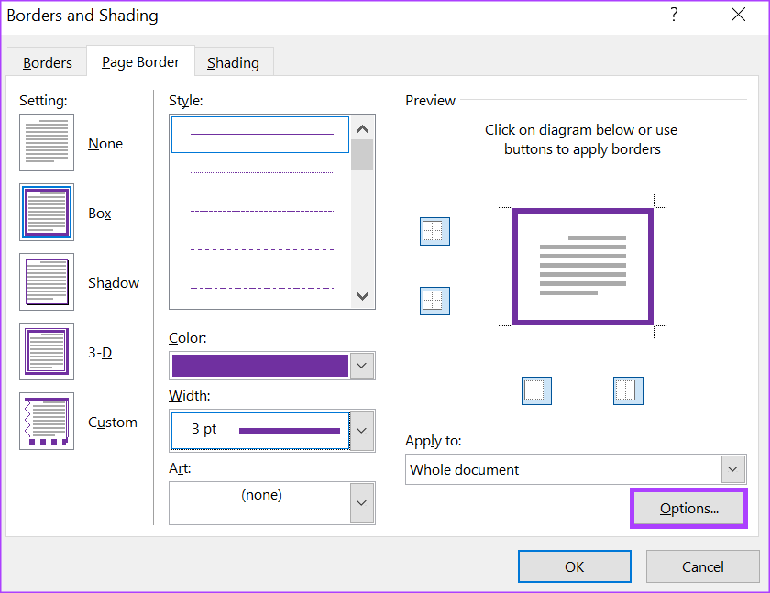The height and width of the screenshot is (593, 770).
Task: Toggle the right border preview button
Action: point(628,390)
